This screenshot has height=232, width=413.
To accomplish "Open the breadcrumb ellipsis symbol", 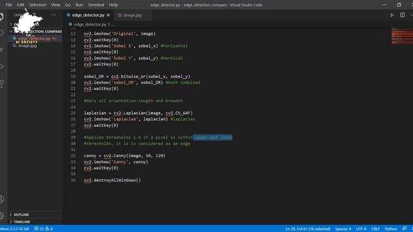I will point(113,24).
